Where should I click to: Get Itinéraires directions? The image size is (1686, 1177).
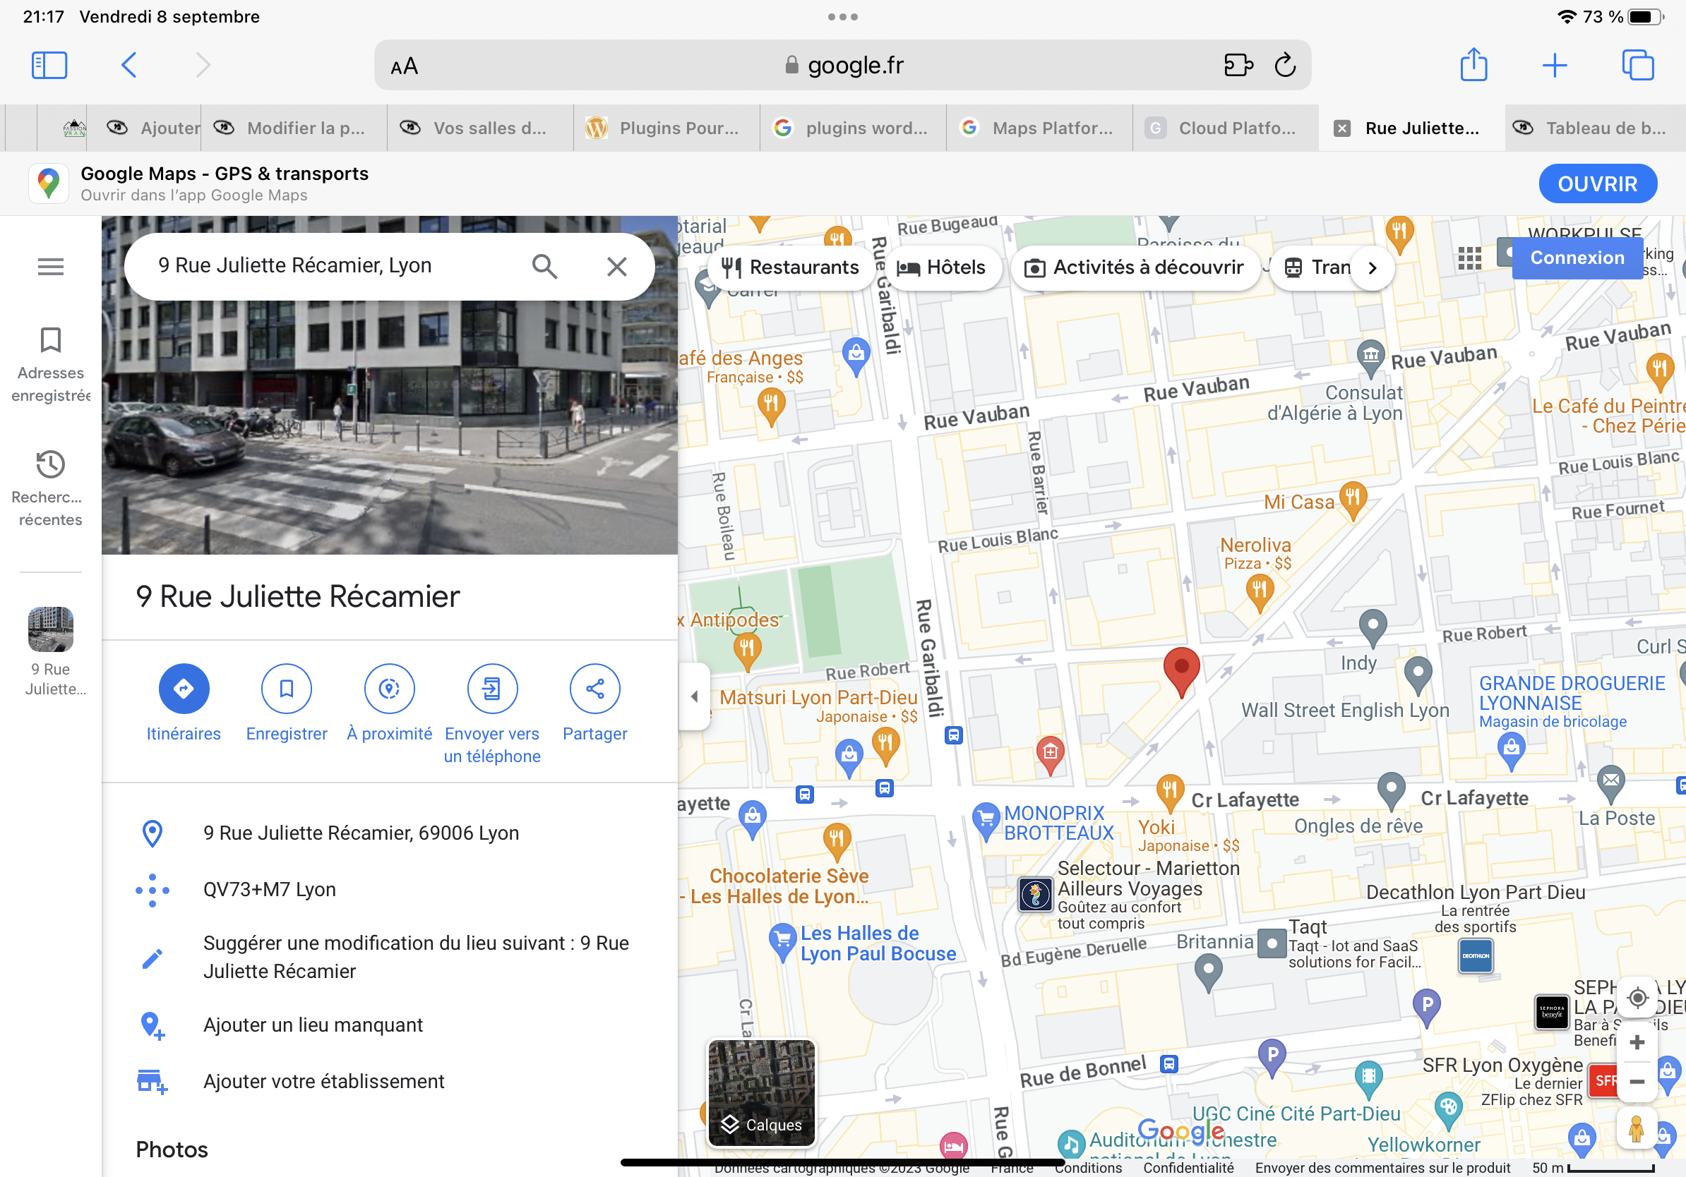pyautogui.click(x=184, y=702)
